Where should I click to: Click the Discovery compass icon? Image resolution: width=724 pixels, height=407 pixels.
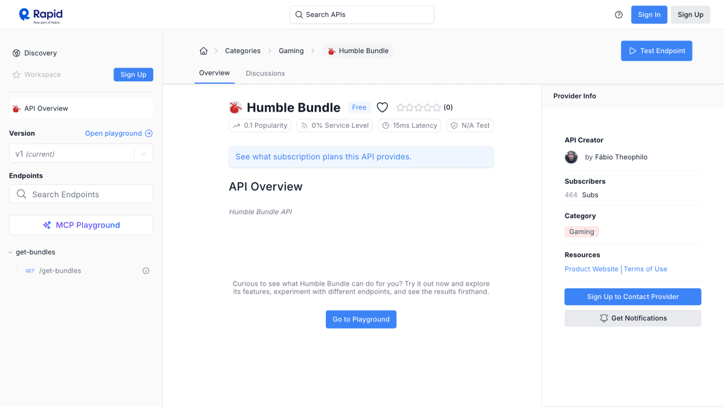[16, 53]
